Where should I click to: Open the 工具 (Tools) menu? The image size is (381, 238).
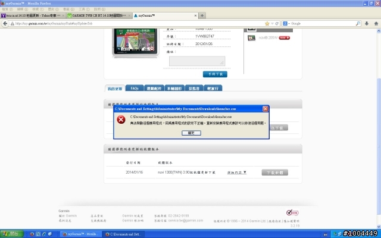coord(84,10)
